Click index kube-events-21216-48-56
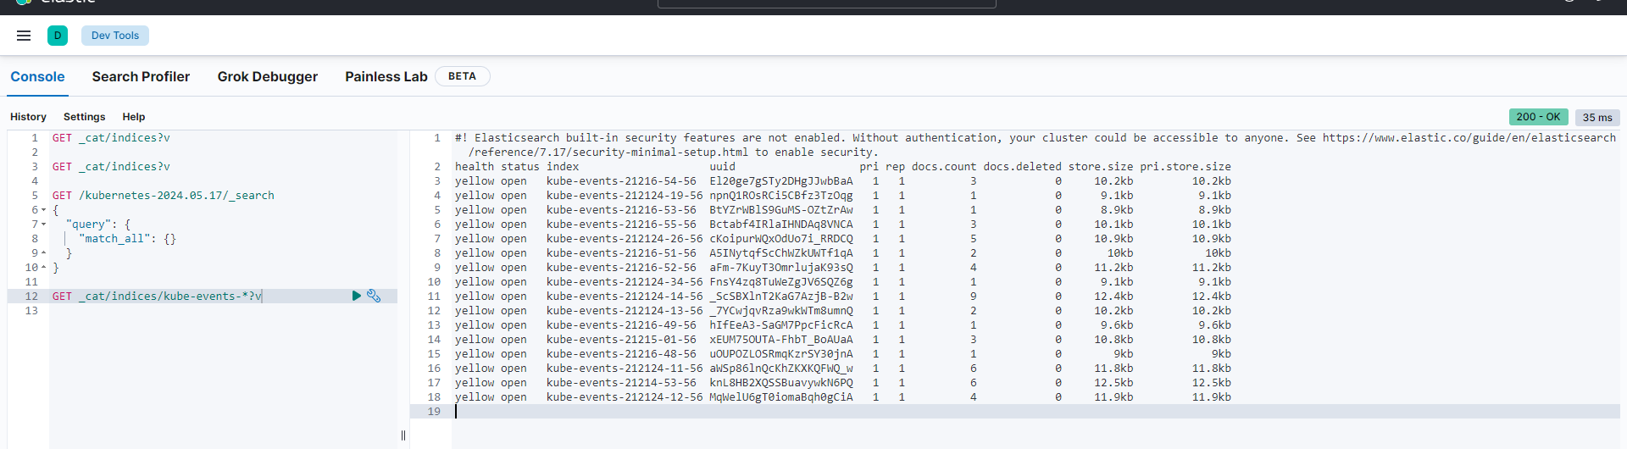 click(621, 353)
